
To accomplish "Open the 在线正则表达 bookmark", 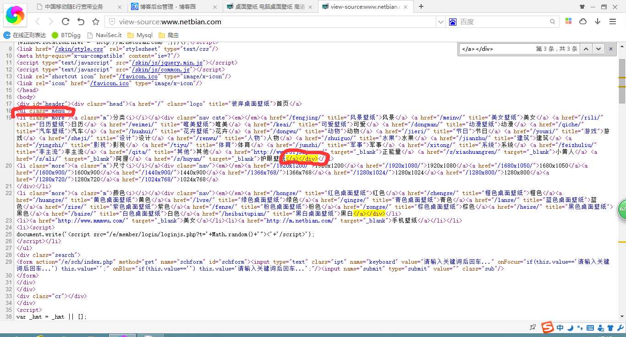I will (x=25, y=35).
